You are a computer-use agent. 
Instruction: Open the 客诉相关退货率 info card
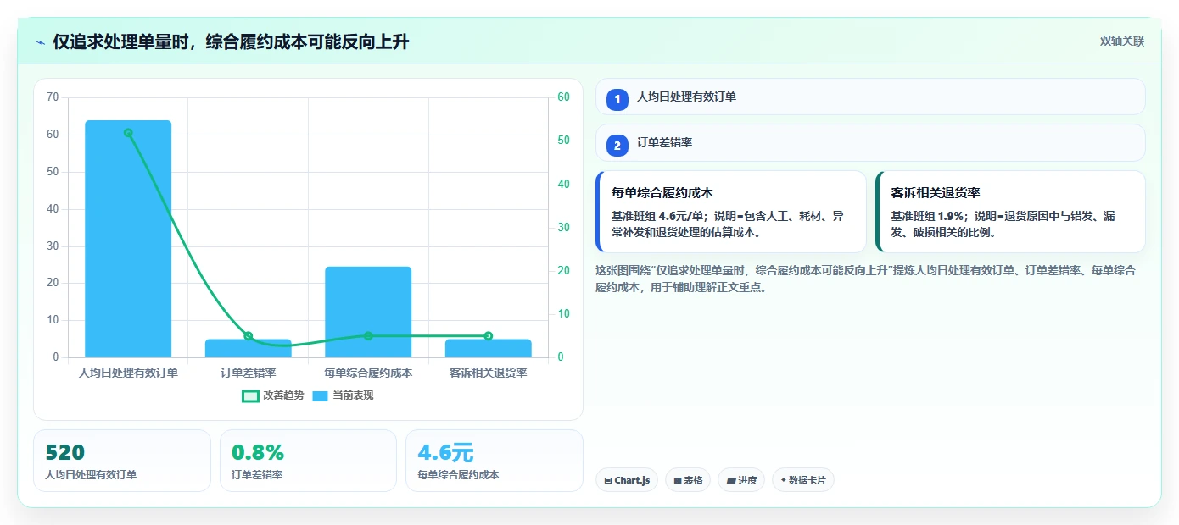pos(1011,212)
